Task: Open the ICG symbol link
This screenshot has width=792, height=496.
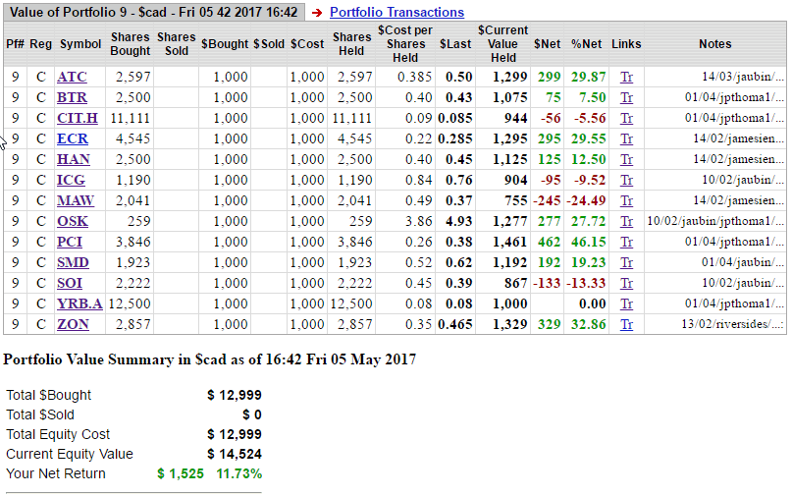Action: [72, 180]
